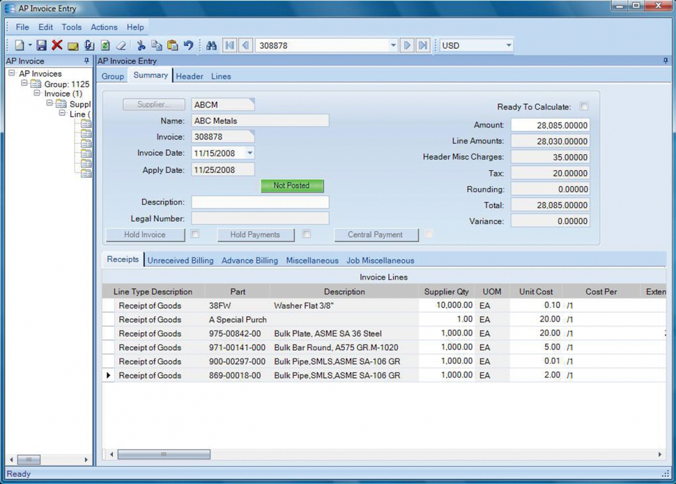
Task: Click the Hold Invoice button
Action: 145,234
